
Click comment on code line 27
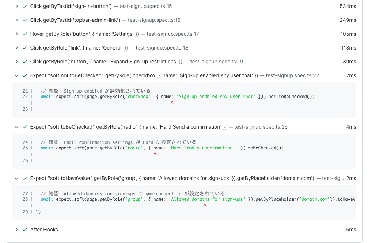tap(132, 194)
